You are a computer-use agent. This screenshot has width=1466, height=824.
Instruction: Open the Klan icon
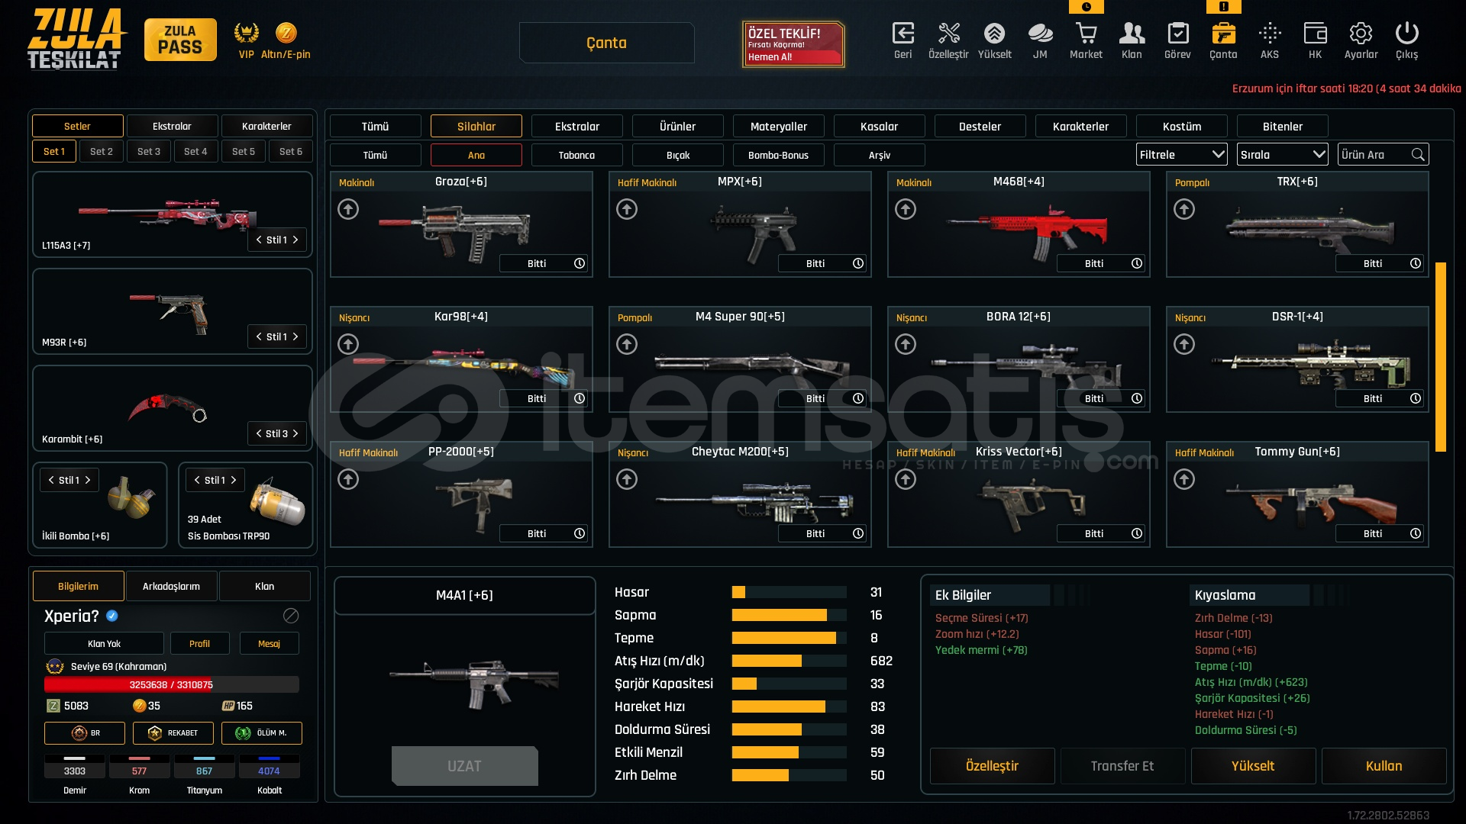(1132, 34)
